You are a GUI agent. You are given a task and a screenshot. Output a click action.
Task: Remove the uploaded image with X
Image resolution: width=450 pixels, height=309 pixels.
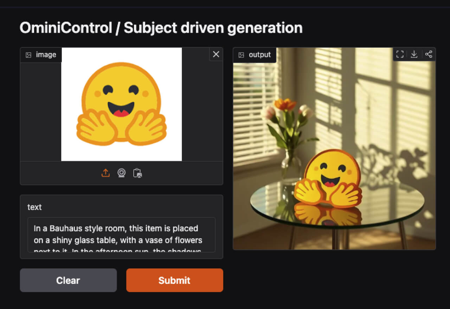click(216, 54)
